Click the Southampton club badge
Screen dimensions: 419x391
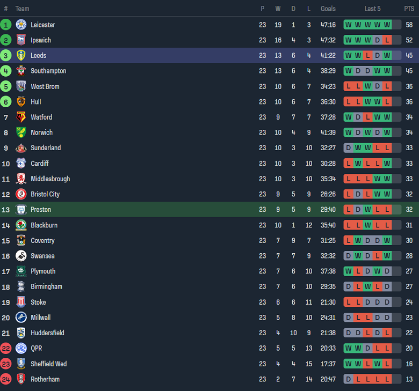click(x=21, y=71)
